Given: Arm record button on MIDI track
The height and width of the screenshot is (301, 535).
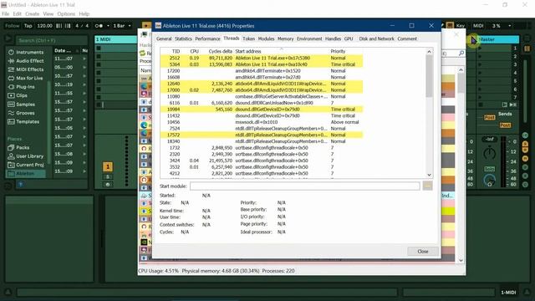Looking at the screenshot, I should 108,184.
